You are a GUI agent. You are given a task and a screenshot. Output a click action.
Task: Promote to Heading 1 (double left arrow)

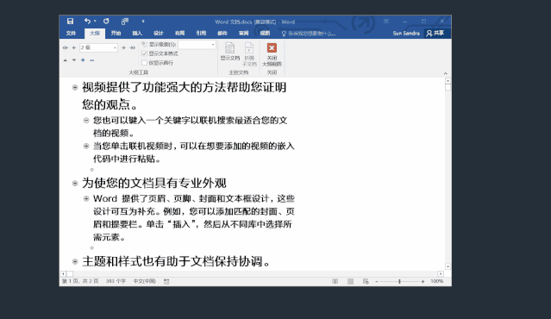pos(66,47)
